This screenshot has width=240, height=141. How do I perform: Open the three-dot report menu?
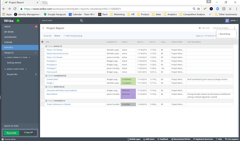[234, 28]
